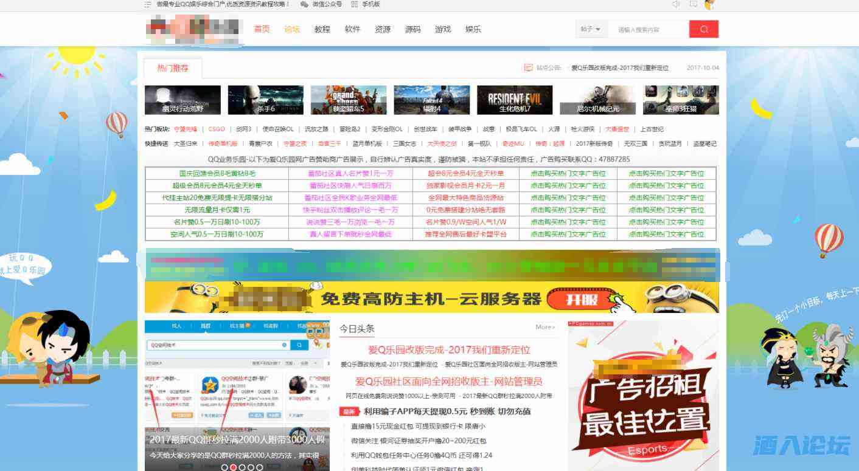Select the 热门推荐 tab

[x=173, y=68]
